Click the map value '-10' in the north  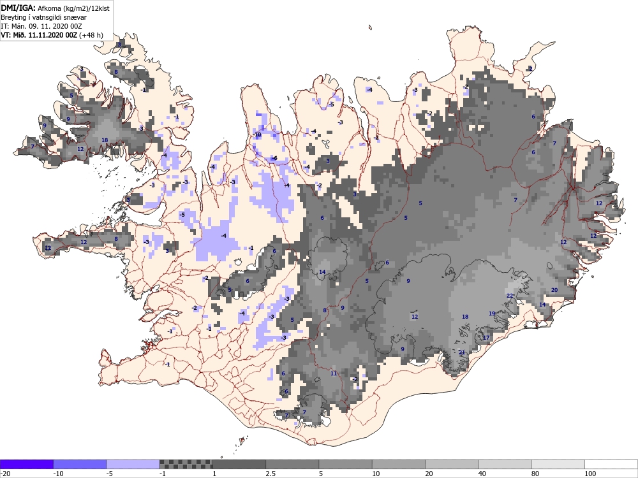256,134
